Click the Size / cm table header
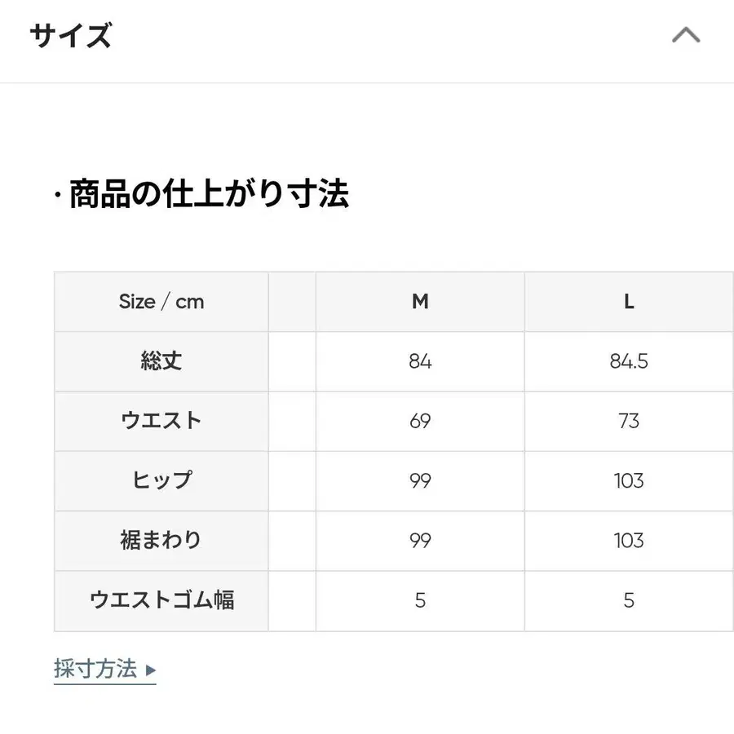The width and height of the screenshot is (734, 734). pyautogui.click(x=161, y=301)
